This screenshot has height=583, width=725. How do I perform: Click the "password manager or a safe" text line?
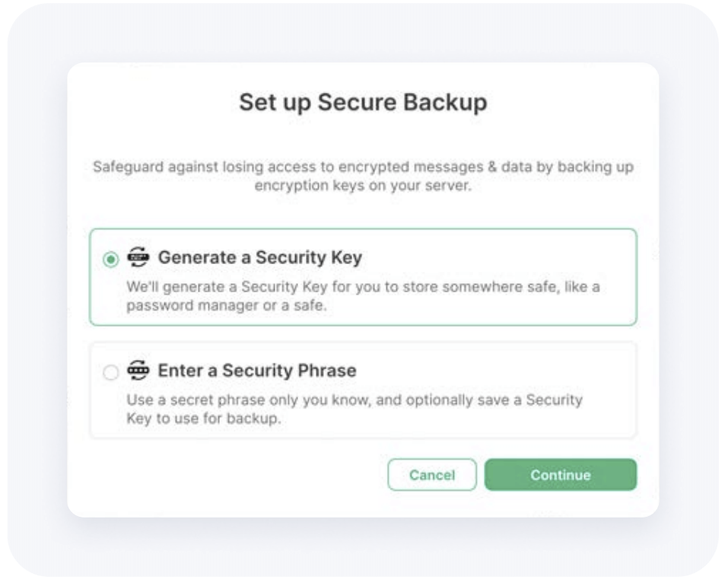pos(227,305)
